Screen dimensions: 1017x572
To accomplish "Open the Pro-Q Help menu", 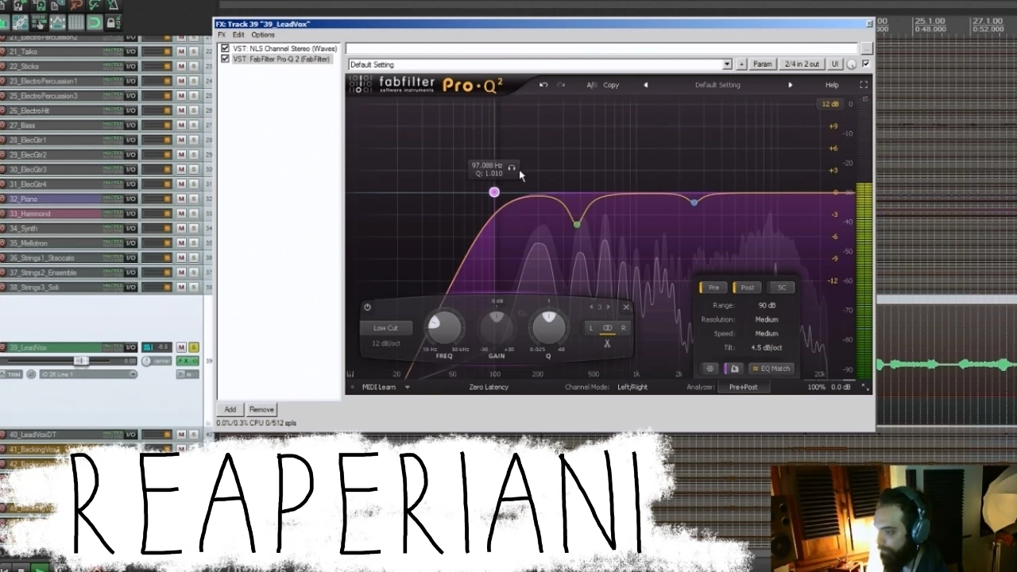I will pos(832,85).
